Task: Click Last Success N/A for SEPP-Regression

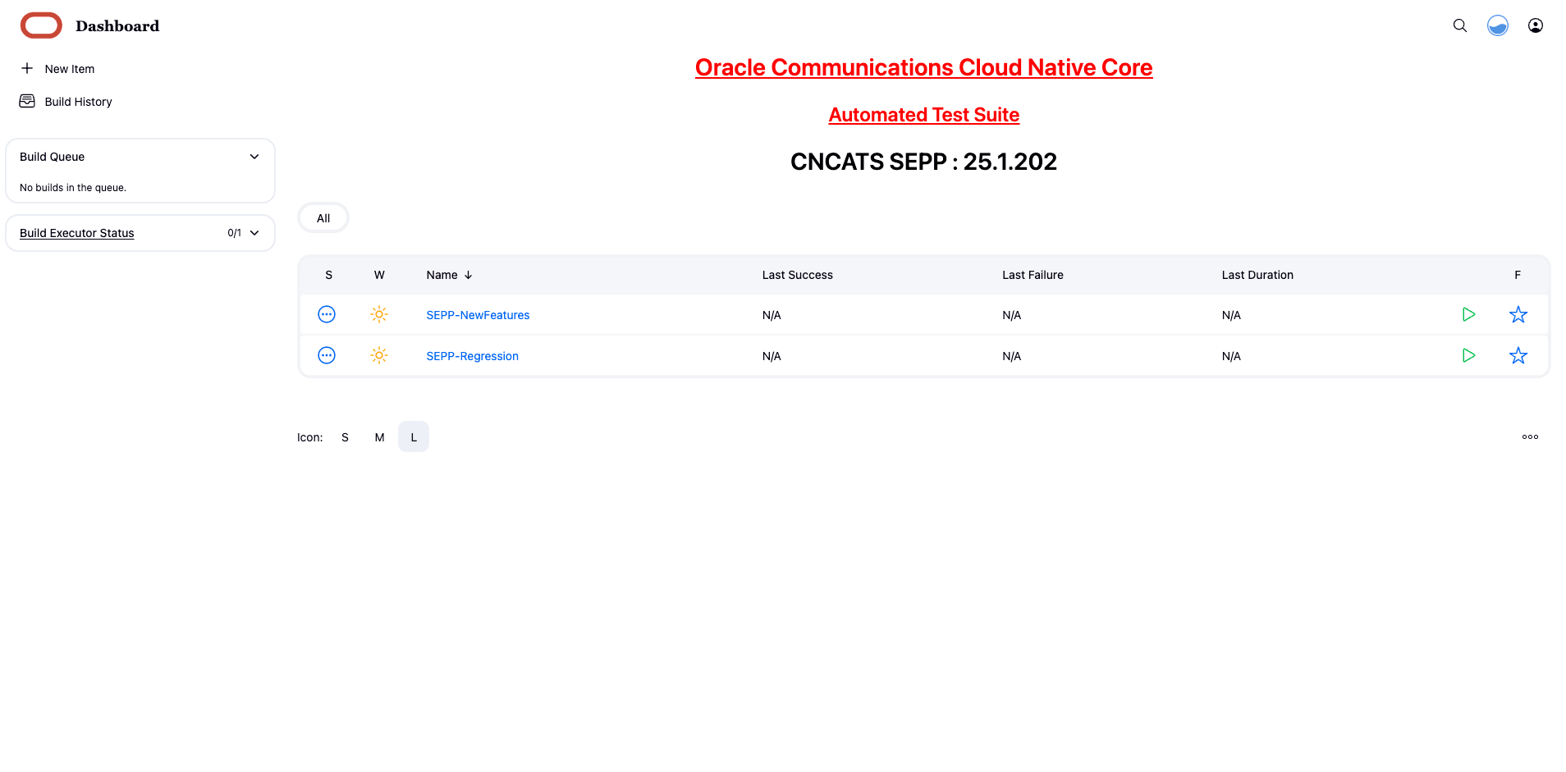Action: [x=772, y=356]
